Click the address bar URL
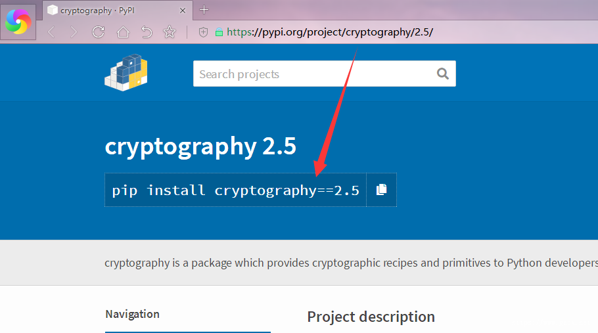598x333 pixels. pyautogui.click(x=330, y=32)
